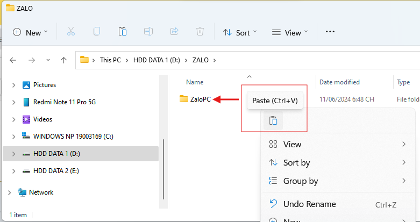420x222 pixels.
Task: Navigate back with the Back arrow
Action: [13, 60]
